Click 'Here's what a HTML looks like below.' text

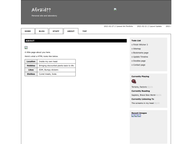(42, 56)
